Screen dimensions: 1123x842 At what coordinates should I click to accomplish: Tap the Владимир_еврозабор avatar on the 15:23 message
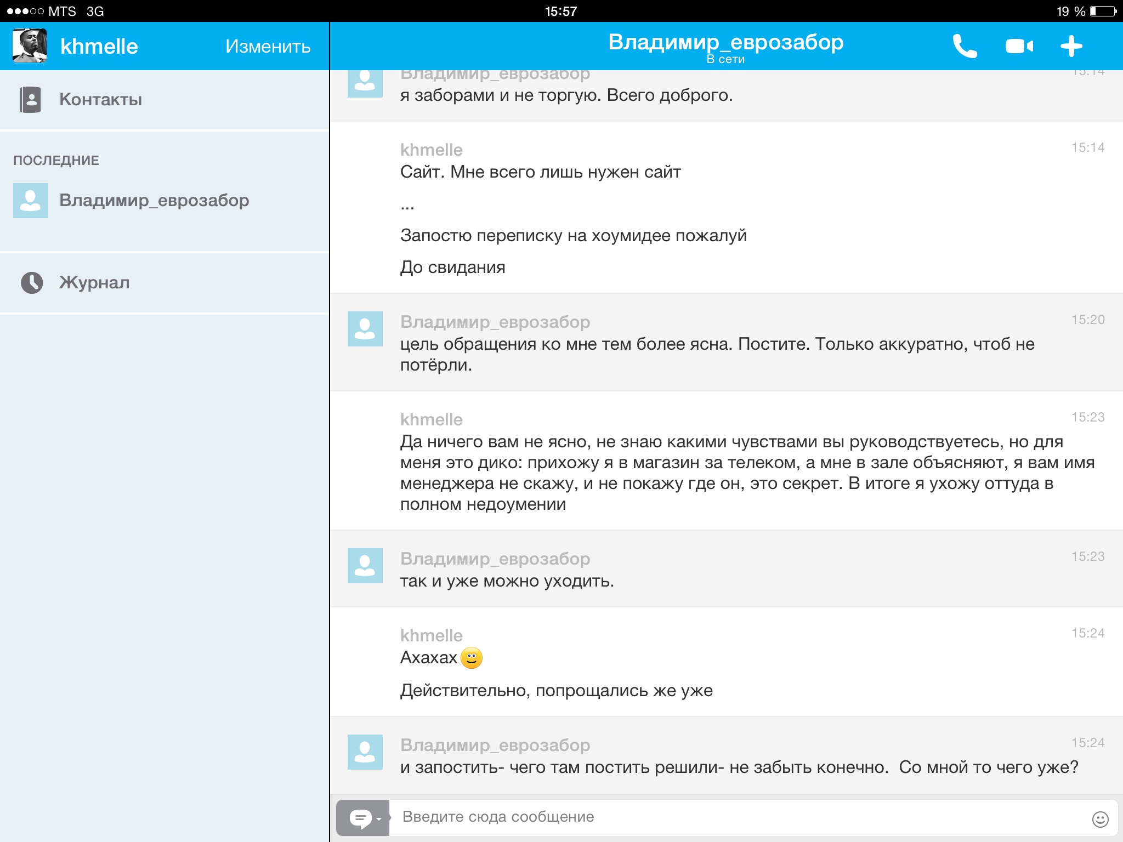pos(365,565)
